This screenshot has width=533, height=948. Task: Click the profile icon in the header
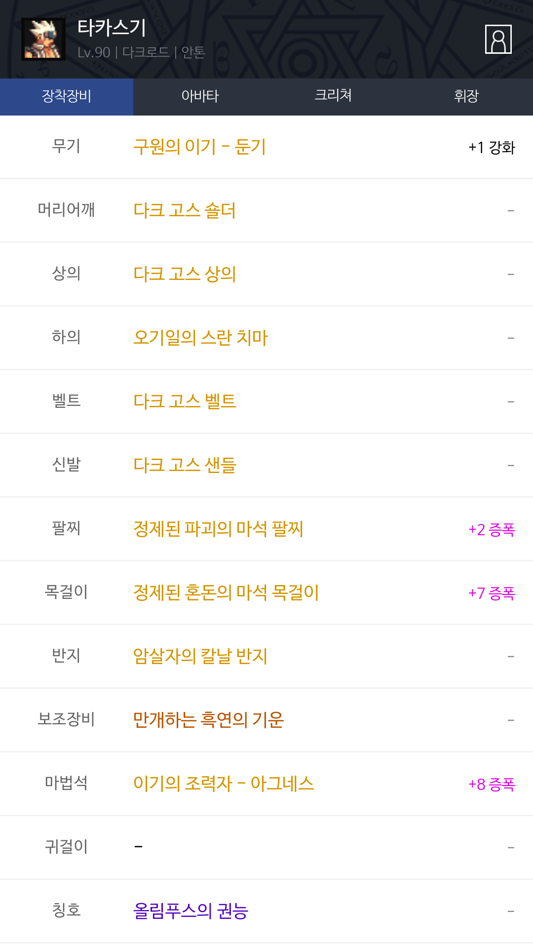tap(498, 39)
